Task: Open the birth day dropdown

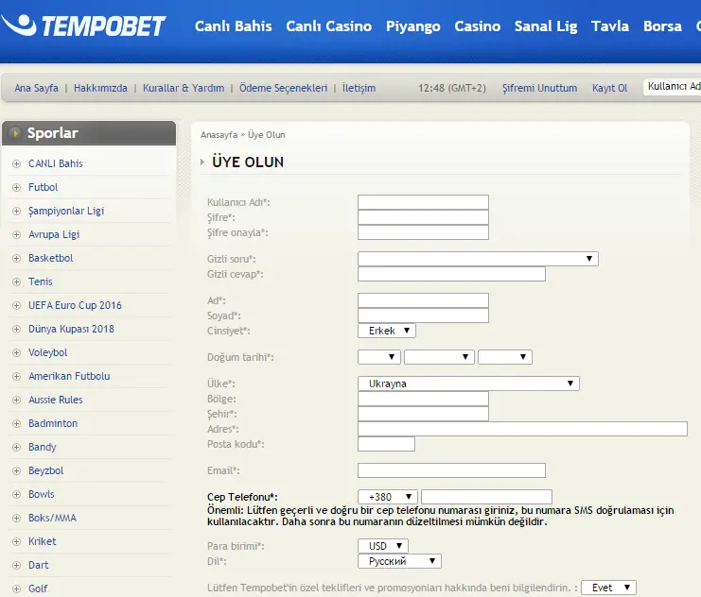Action: pyautogui.click(x=379, y=357)
